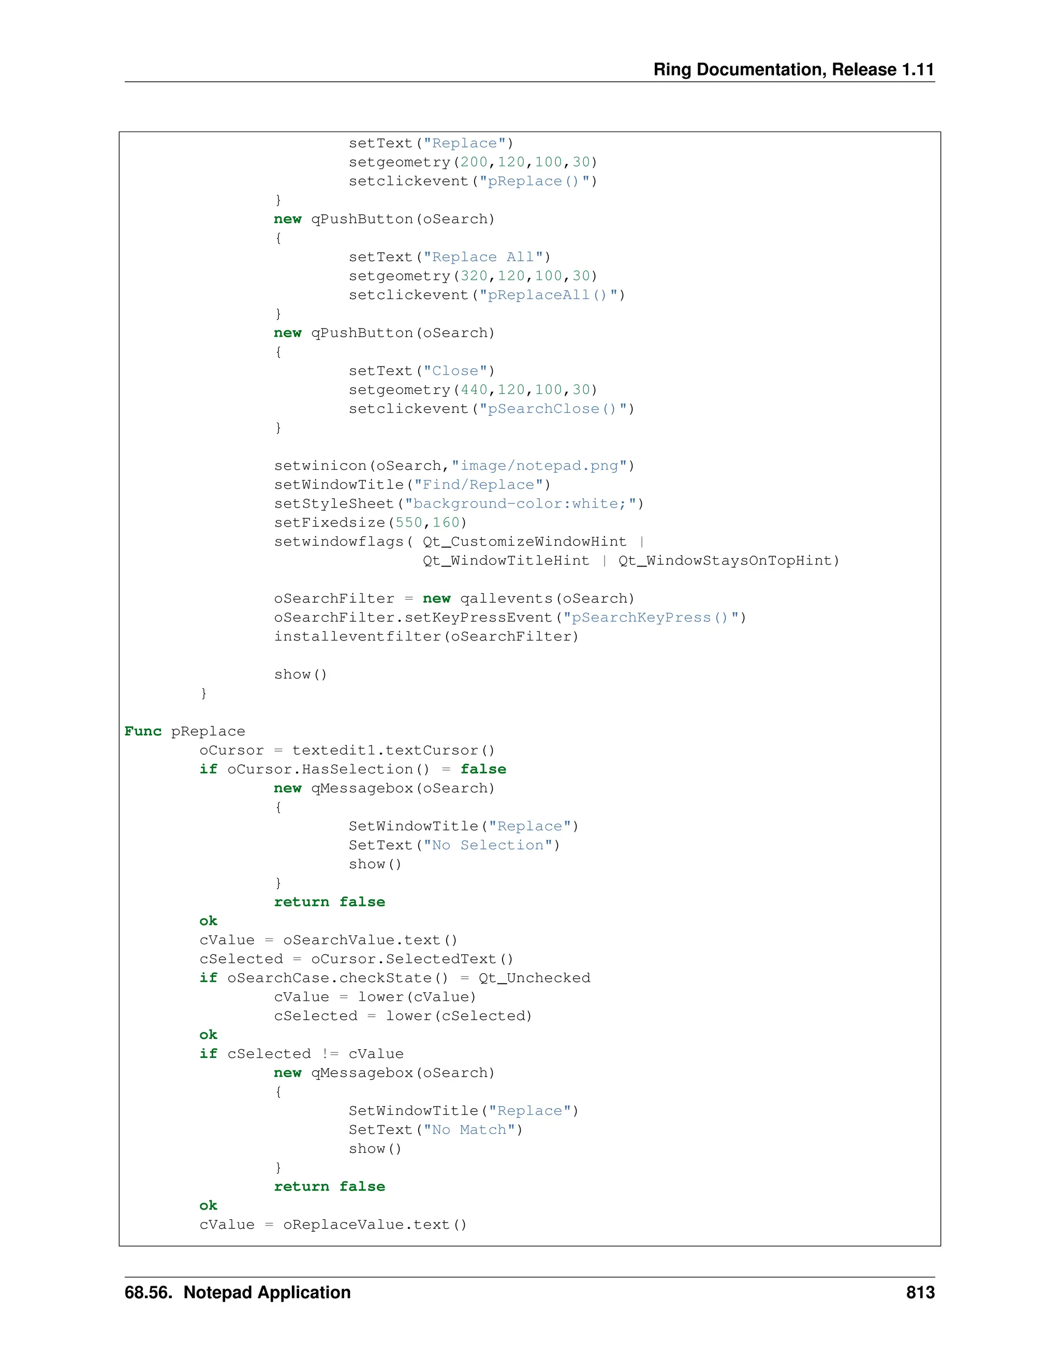Screen dimensions: 1060x1371
Task: Click the 'cValue = oReplaceValue.text()' line
Action: (333, 1225)
